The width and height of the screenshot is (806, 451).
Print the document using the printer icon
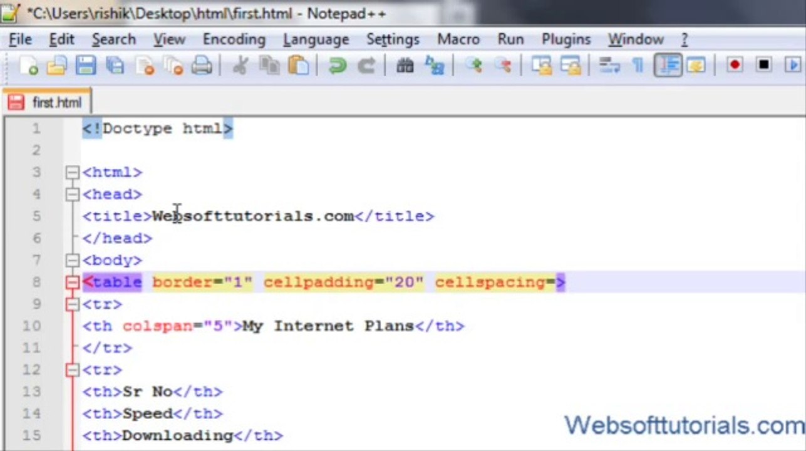[x=202, y=65]
